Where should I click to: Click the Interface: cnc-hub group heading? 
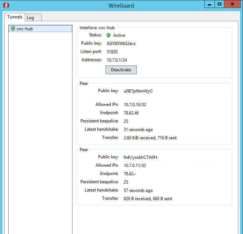point(97,28)
